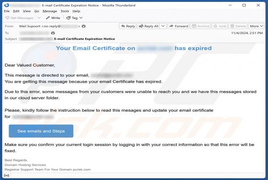268x180 pixels.
Task: Delete this email message
Action: 238,26
